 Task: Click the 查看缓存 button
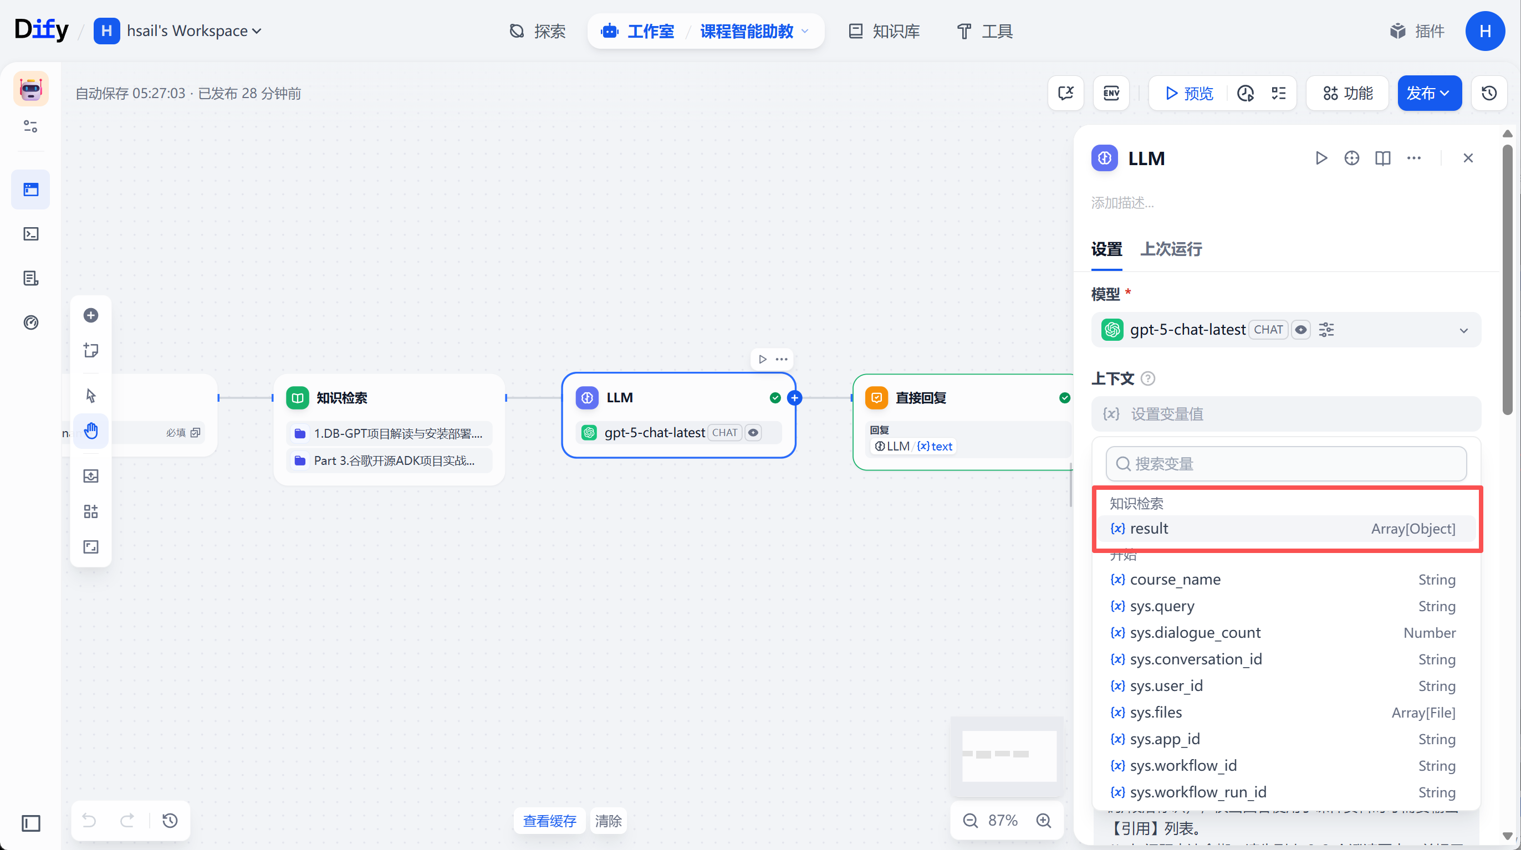[549, 821]
